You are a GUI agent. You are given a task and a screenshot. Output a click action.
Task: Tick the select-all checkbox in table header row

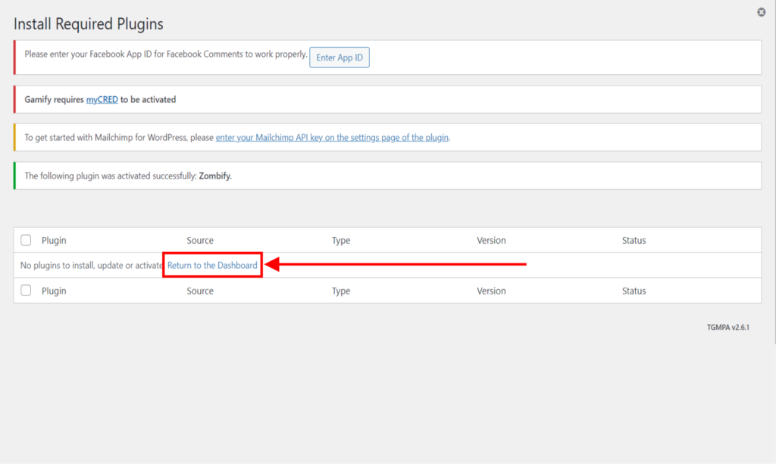27,241
